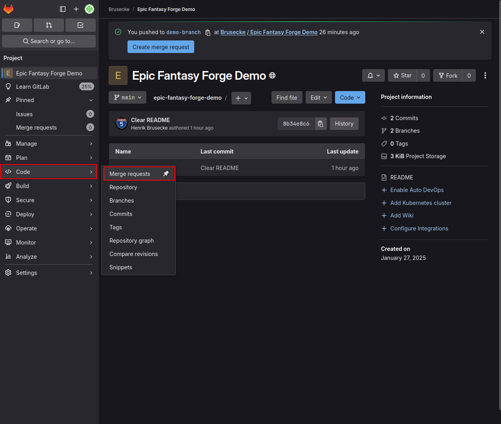Dismiss the push notification banner

[x=482, y=32]
